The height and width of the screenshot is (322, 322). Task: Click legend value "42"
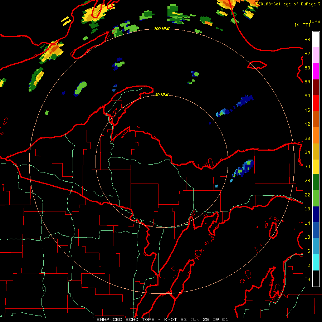click(307, 124)
